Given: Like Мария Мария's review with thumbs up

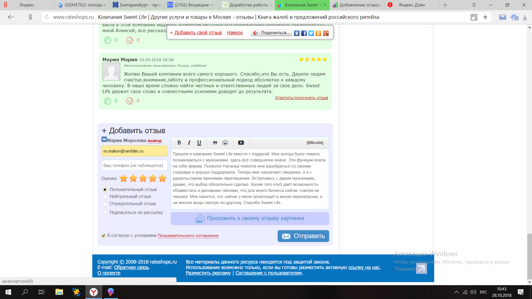Looking at the screenshot, I should pos(108,101).
